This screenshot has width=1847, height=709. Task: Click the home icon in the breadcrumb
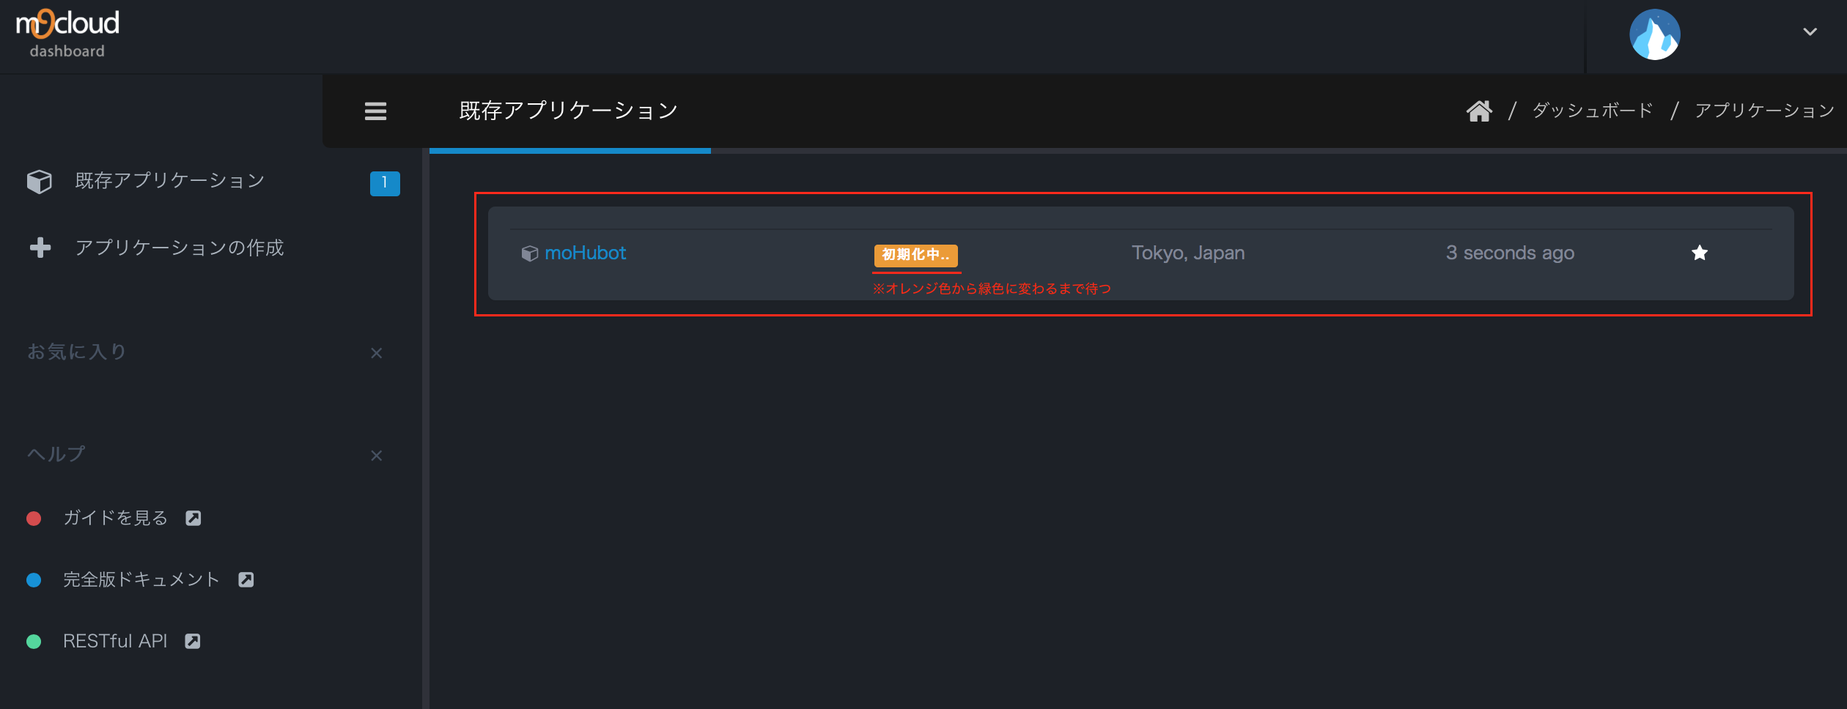pyautogui.click(x=1481, y=110)
